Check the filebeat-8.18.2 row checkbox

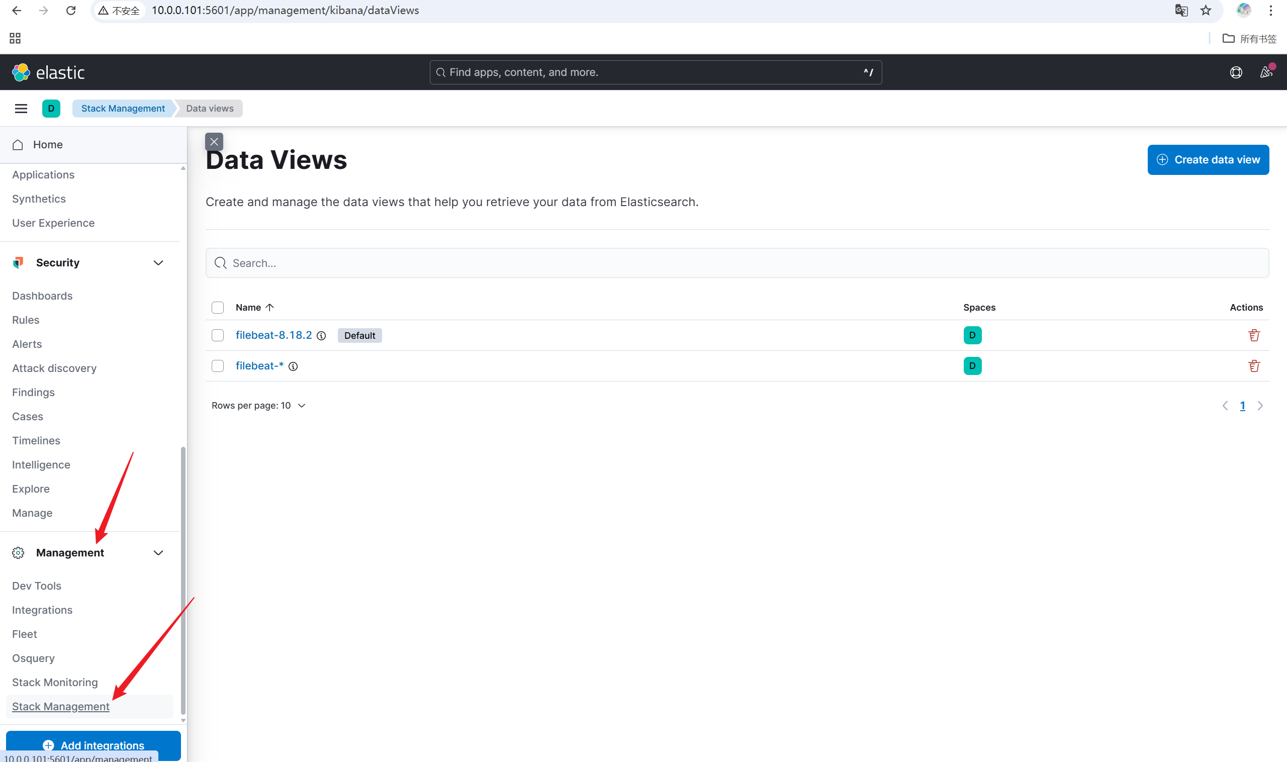pyautogui.click(x=218, y=335)
